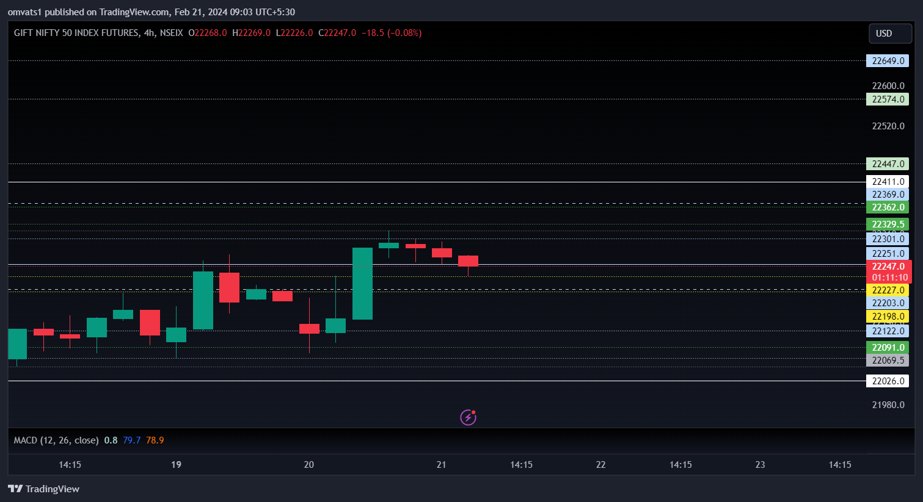Click the 21980.0 price scale value

click(888, 405)
